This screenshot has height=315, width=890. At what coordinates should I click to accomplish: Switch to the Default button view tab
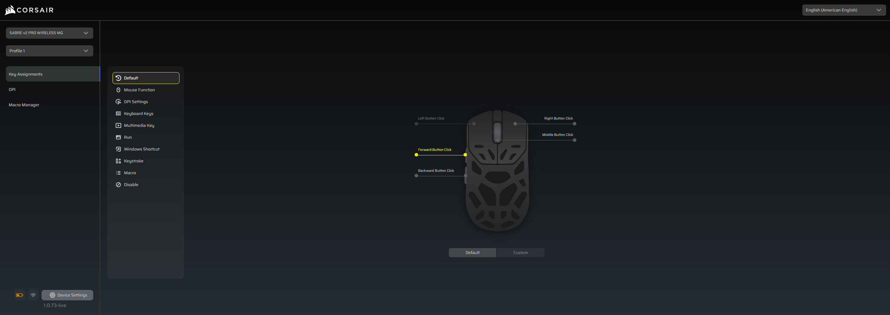point(473,253)
